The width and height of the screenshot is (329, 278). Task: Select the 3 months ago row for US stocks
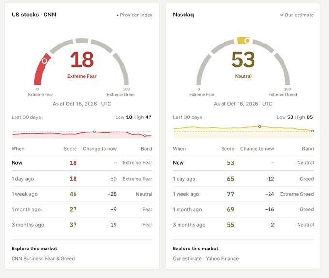click(x=82, y=225)
